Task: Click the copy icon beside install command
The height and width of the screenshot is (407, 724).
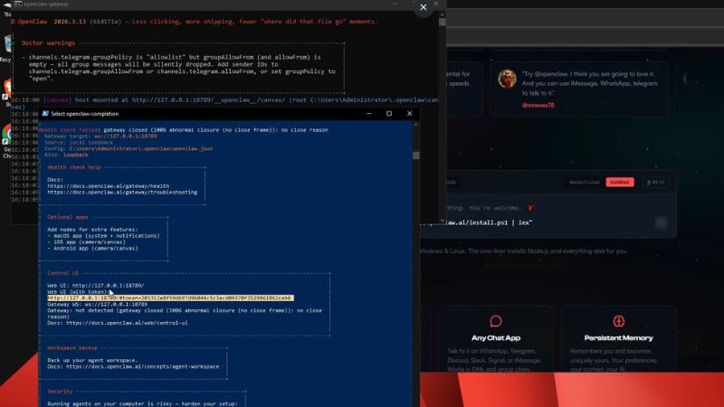Action: 661,222
